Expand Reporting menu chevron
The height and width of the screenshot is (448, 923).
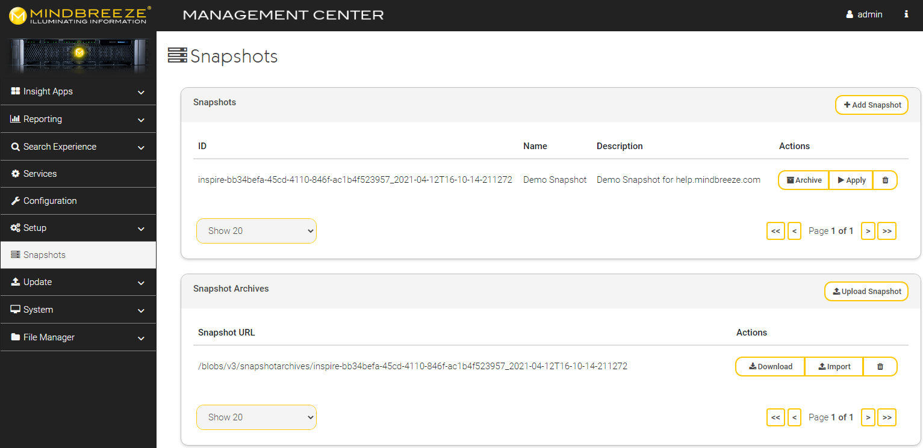141,120
